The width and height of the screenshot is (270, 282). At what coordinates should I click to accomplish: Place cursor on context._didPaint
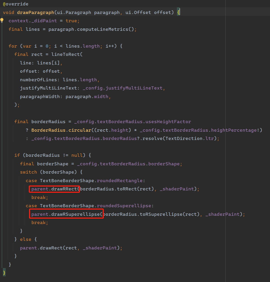(x=33, y=21)
